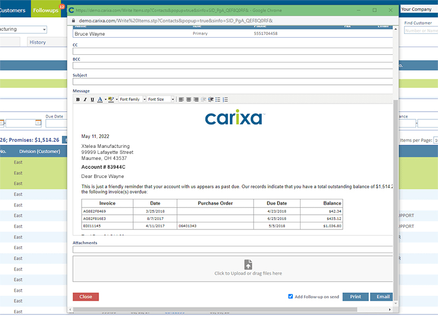Click invoice AG8E2F8469 in the table

click(94, 211)
